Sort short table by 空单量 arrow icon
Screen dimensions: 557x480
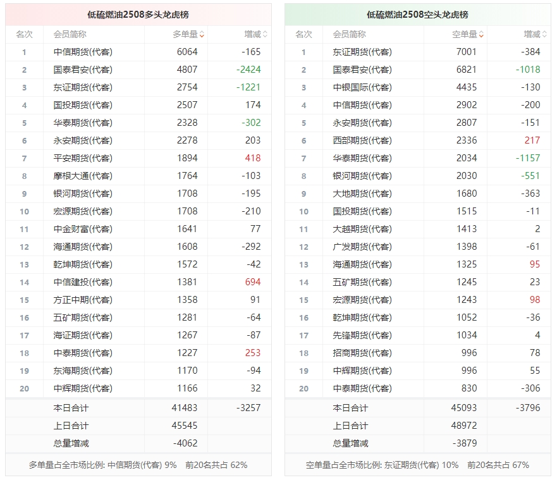(481, 34)
